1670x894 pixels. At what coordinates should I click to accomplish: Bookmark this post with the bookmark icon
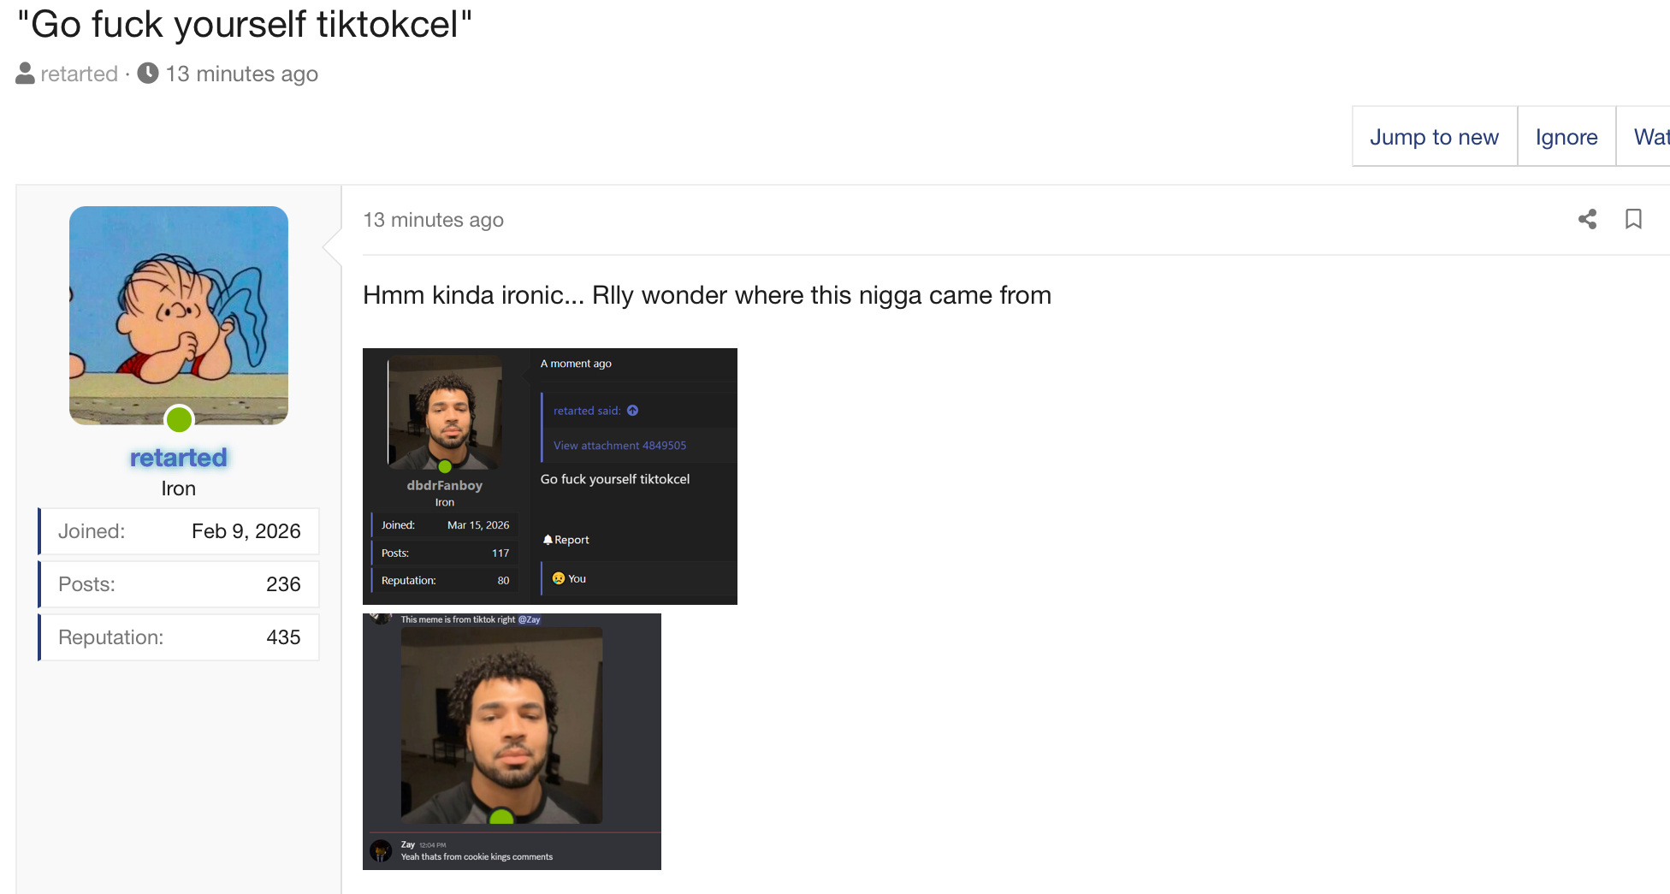tap(1633, 219)
